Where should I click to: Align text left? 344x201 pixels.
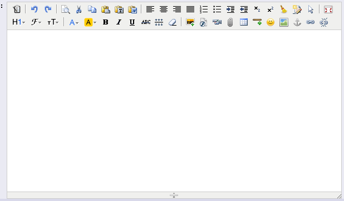click(x=150, y=9)
